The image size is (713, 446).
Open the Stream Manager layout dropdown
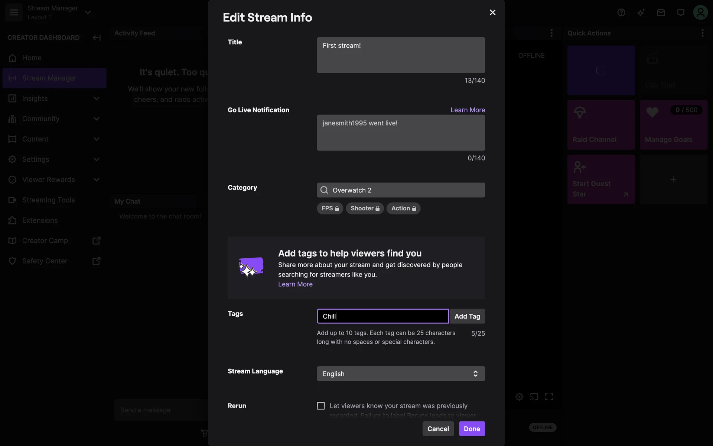[x=88, y=12]
